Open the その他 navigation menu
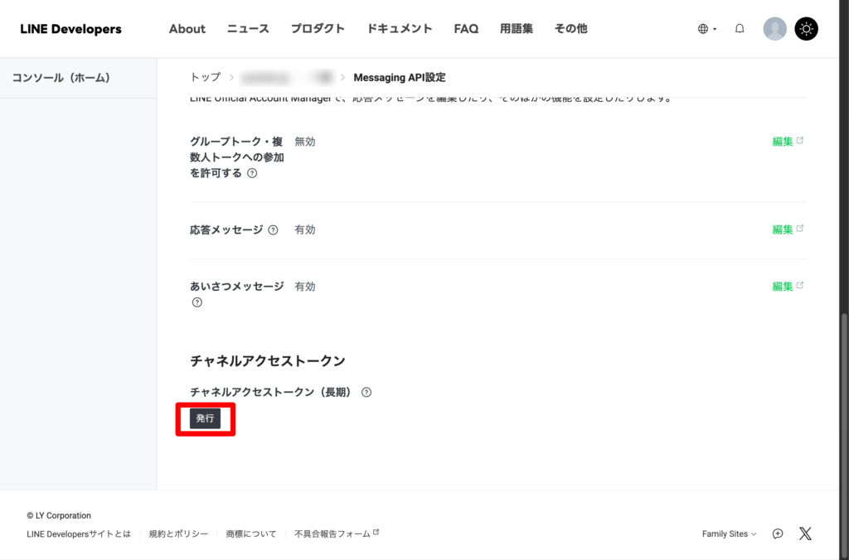 [x=570, y=29]
